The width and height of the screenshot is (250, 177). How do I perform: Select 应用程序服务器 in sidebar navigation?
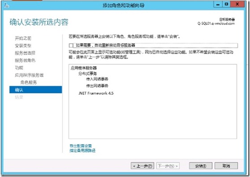coord(29,75)
